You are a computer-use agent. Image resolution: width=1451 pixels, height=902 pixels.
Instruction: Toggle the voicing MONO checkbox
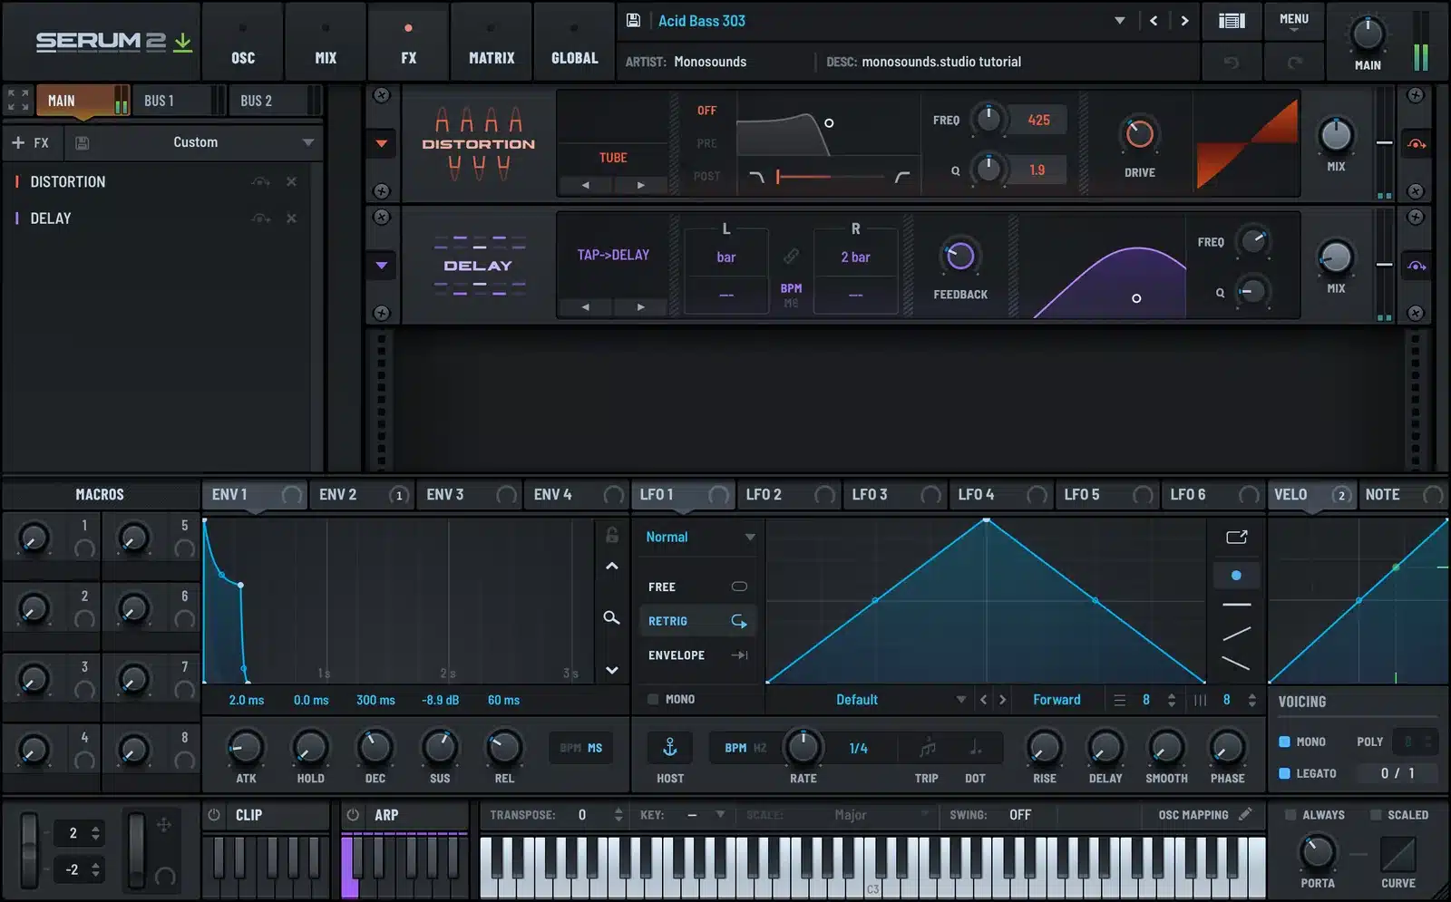pos(1284,742)
